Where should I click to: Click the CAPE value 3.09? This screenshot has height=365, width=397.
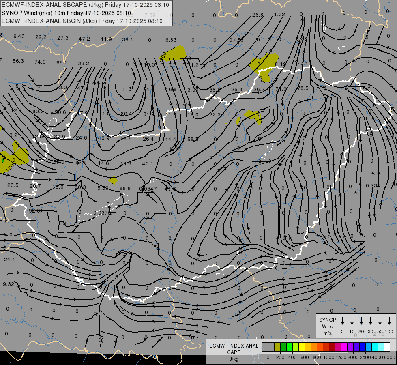[193, 90]
